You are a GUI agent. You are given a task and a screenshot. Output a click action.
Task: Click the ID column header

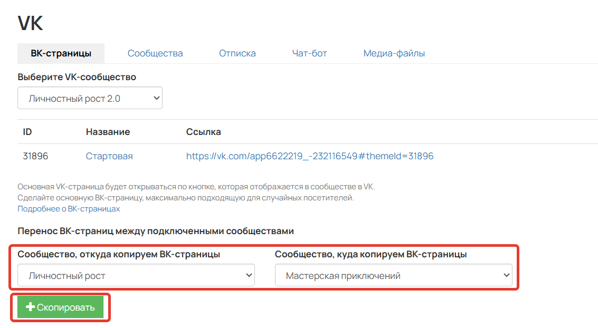tap(26, 132)
